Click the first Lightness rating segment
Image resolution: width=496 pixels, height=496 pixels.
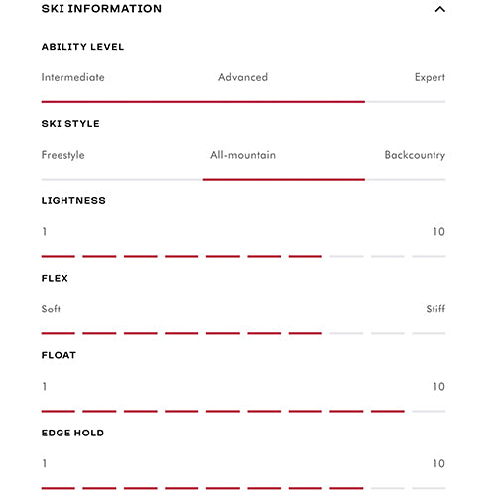tap(59, 256)
